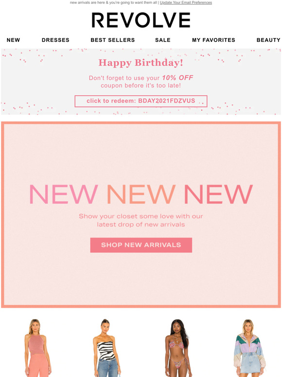Open MY FAVORITES
This screenshot has height=377, width=282.
213,40
